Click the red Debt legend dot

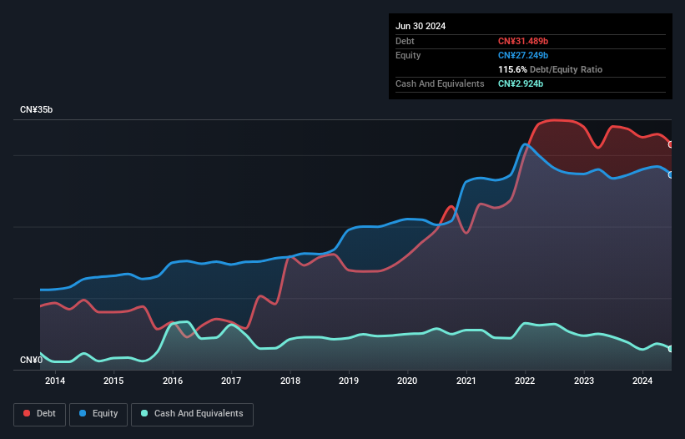pos(27,413)
